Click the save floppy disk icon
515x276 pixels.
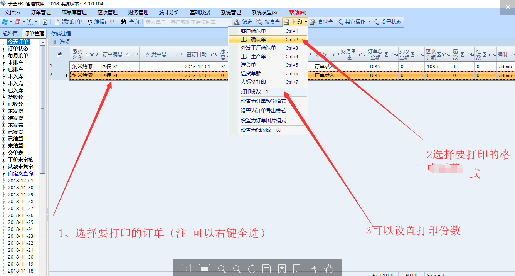[x=266, y=269]
